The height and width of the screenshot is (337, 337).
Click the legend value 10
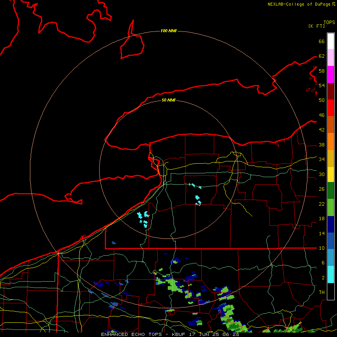322,248
